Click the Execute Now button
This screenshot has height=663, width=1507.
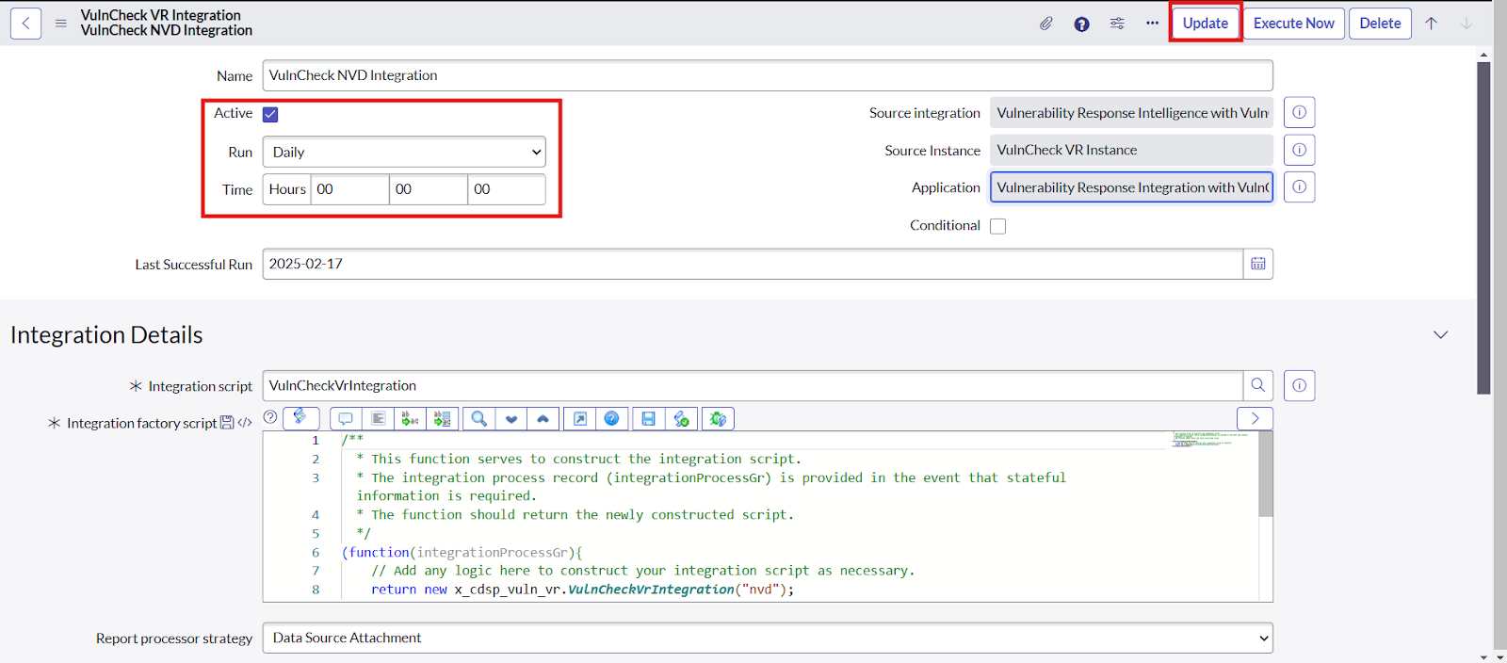coord(1294,24)
